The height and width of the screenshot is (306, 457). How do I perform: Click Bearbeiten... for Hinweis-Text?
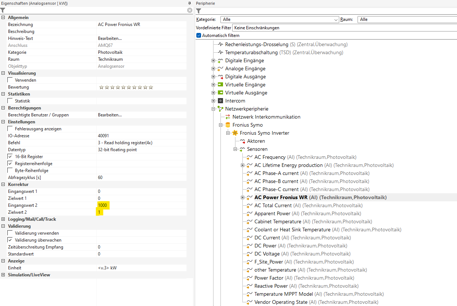point(110,38)
